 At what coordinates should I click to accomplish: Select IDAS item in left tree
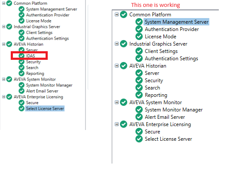click(31, 56)
